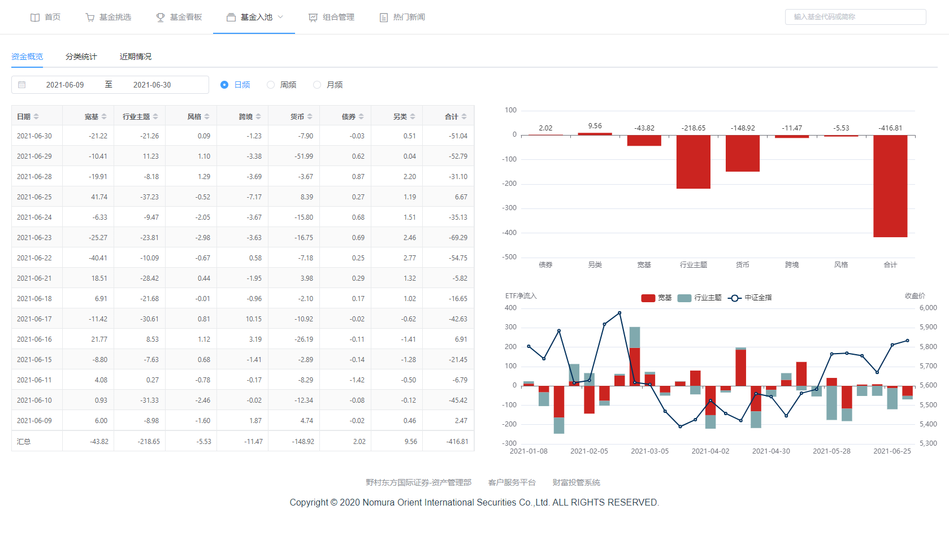Expand 基金入池 dropdown chevron
Image resolution: width=949 pixels, height=553 pixels.
point(280,17)
